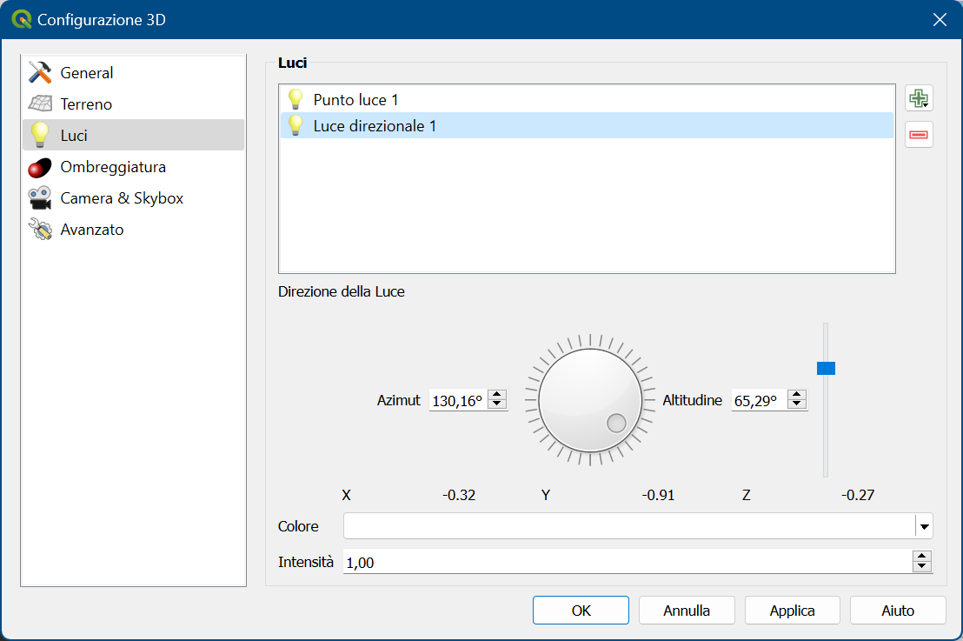Image resolution: width=963 pixels, height=641 pixels.
Task: Click the Z value -0.27
Action: pos(857,495)
